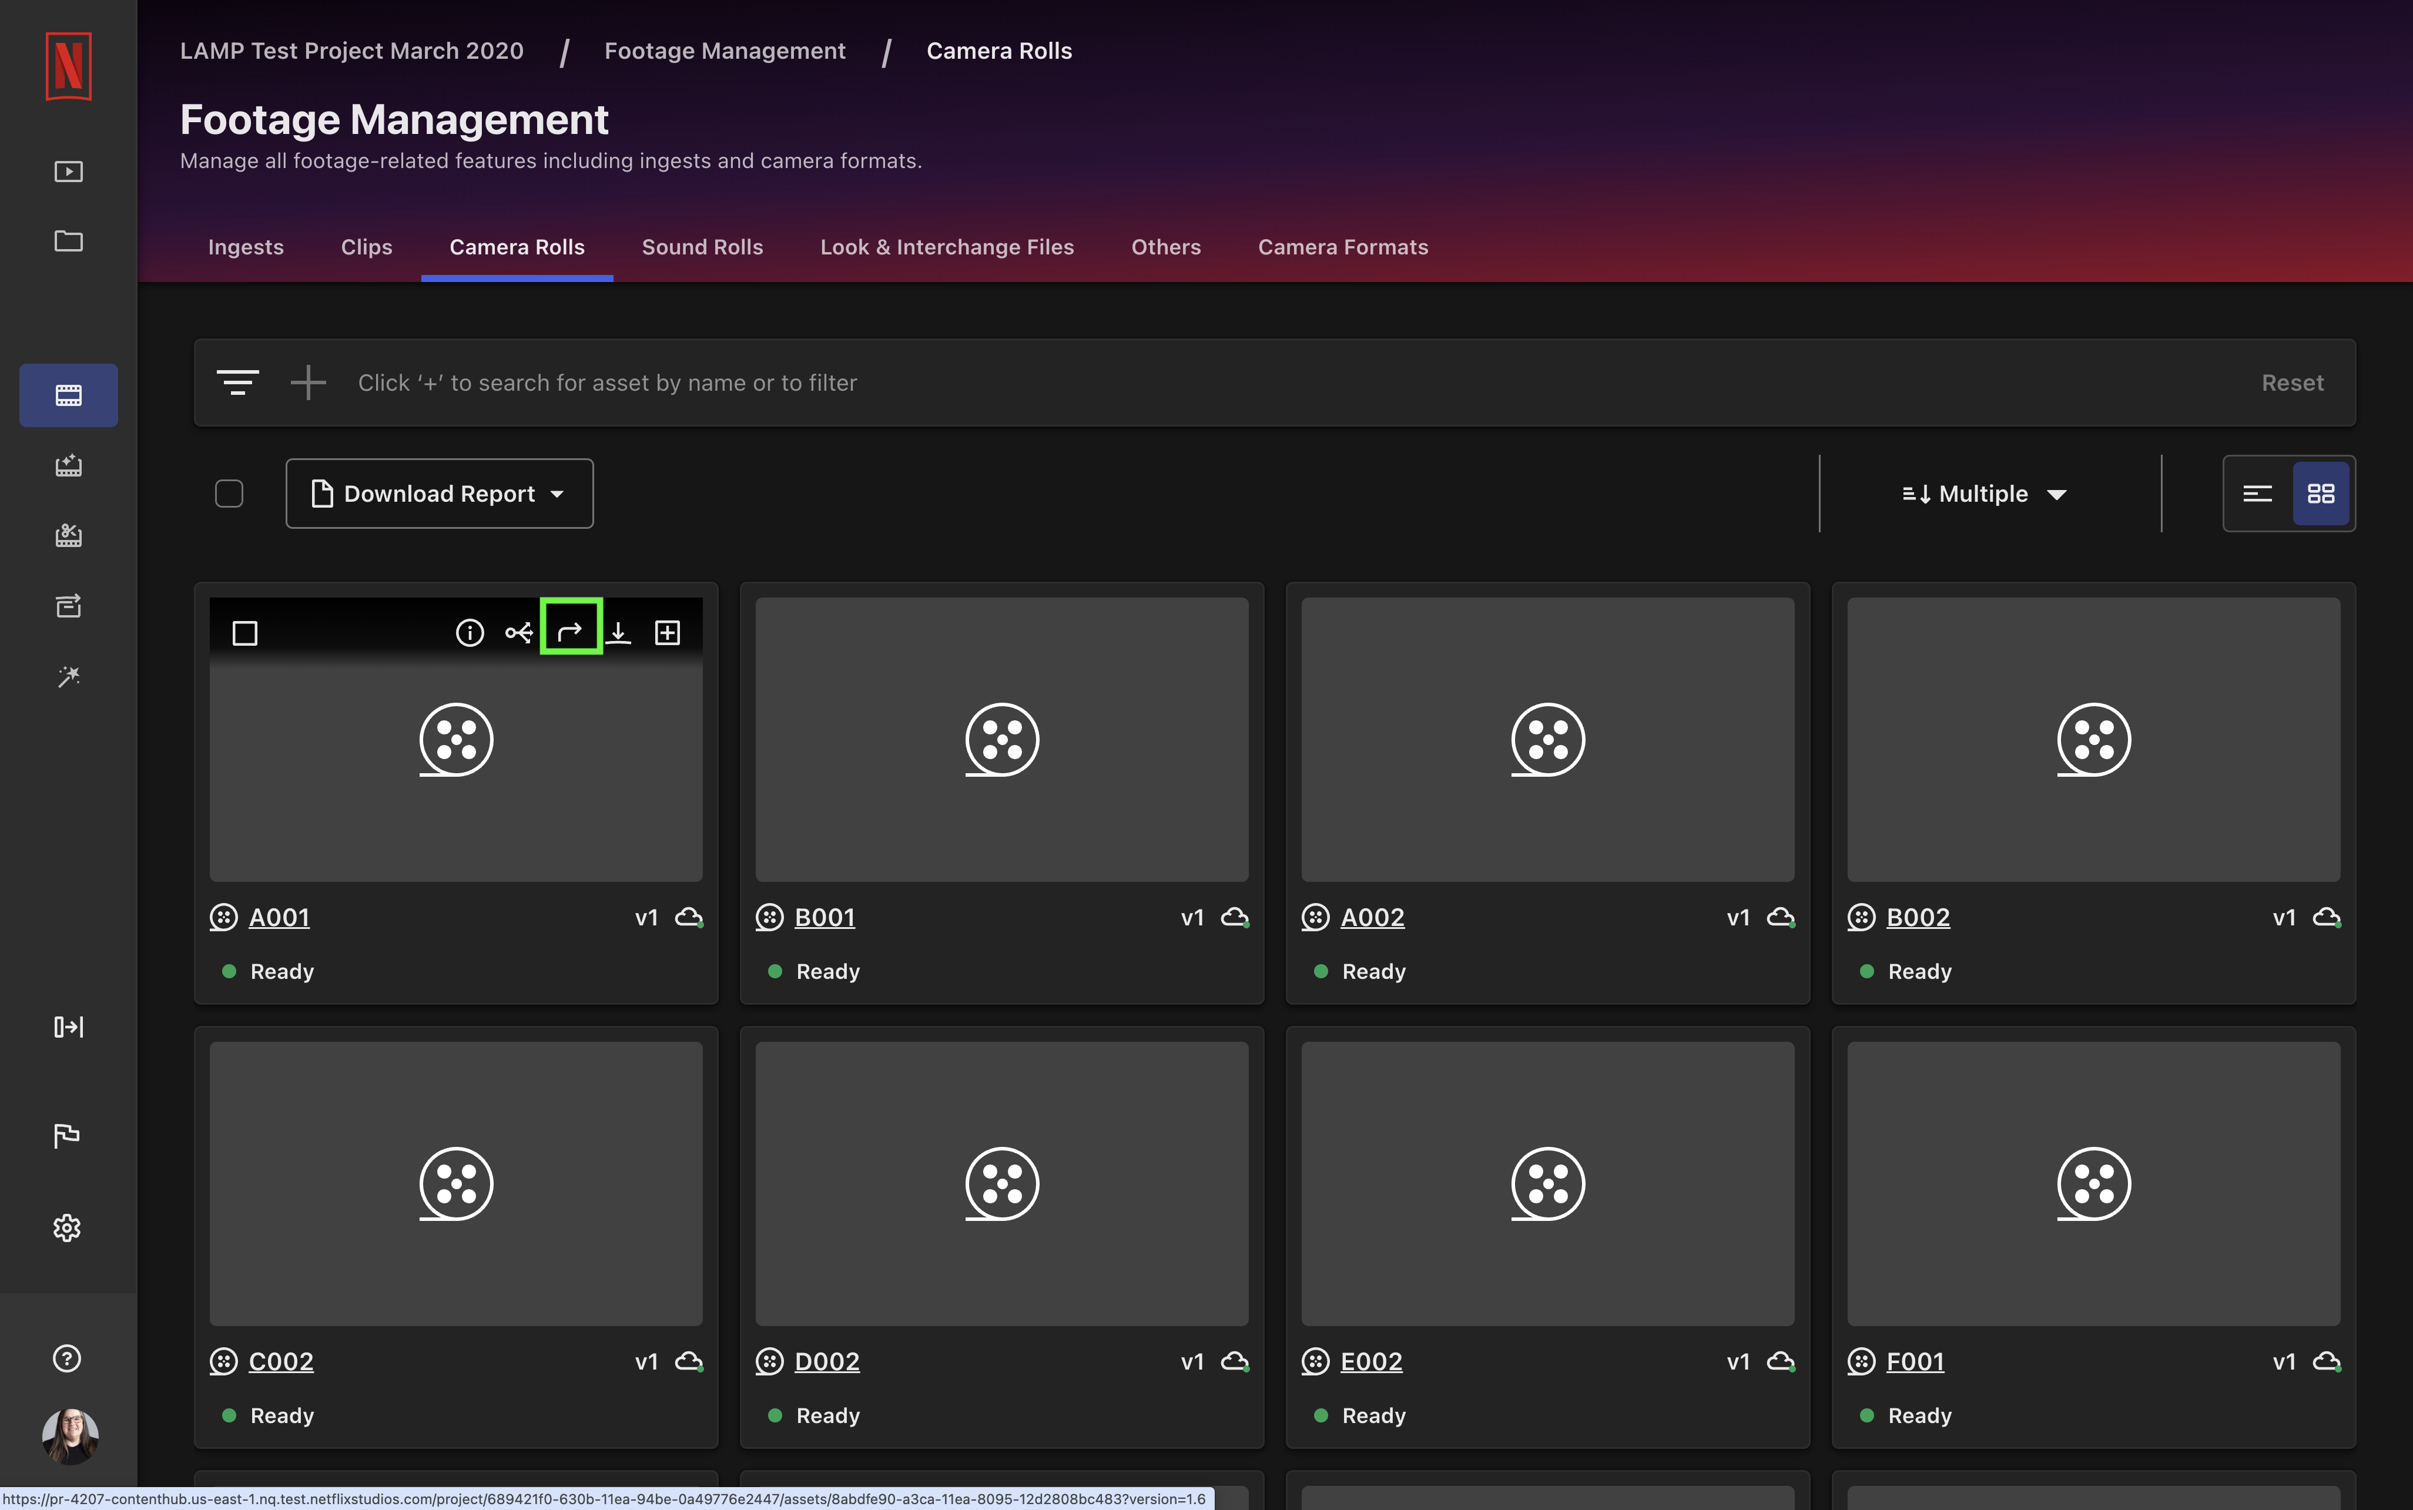
Task: Open the Multiple sort dropdown
Action: click(1983, 494)
